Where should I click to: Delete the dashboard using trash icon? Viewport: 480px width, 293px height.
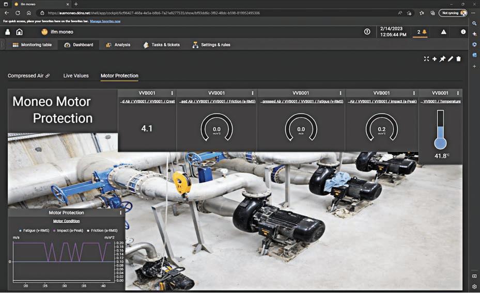point(458,59)
